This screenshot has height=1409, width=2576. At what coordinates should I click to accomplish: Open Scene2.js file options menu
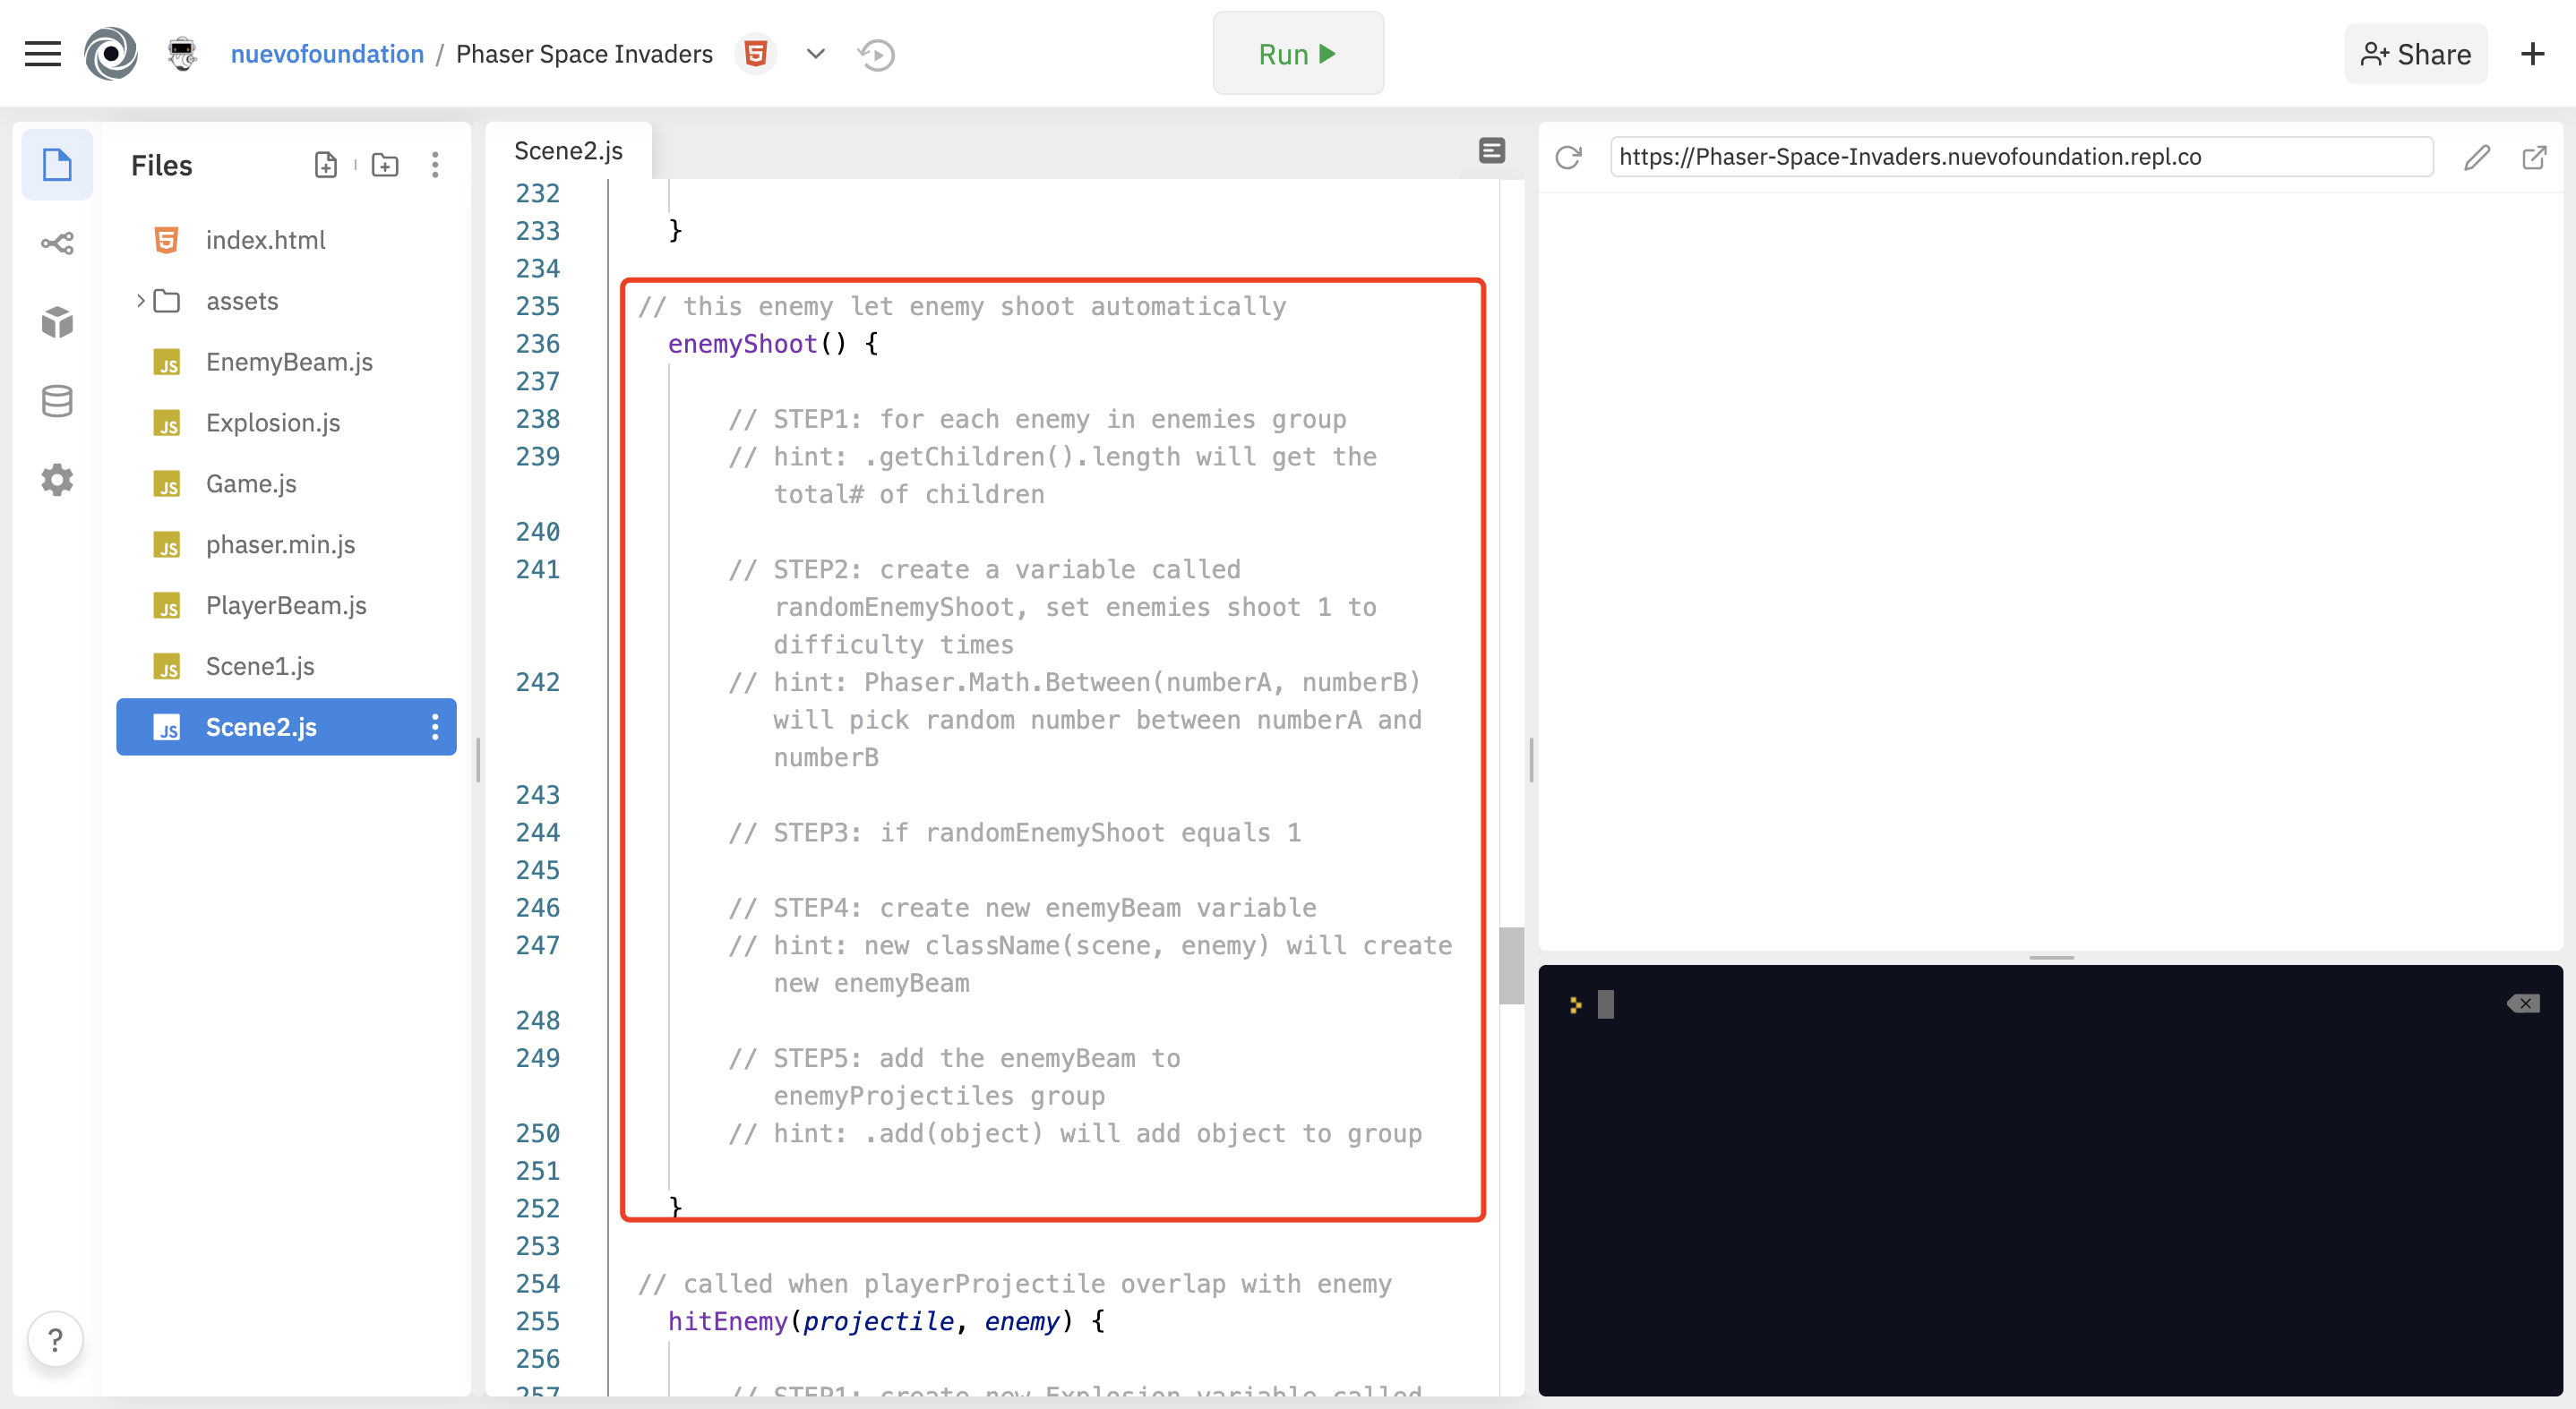click(x=435, y=727)
